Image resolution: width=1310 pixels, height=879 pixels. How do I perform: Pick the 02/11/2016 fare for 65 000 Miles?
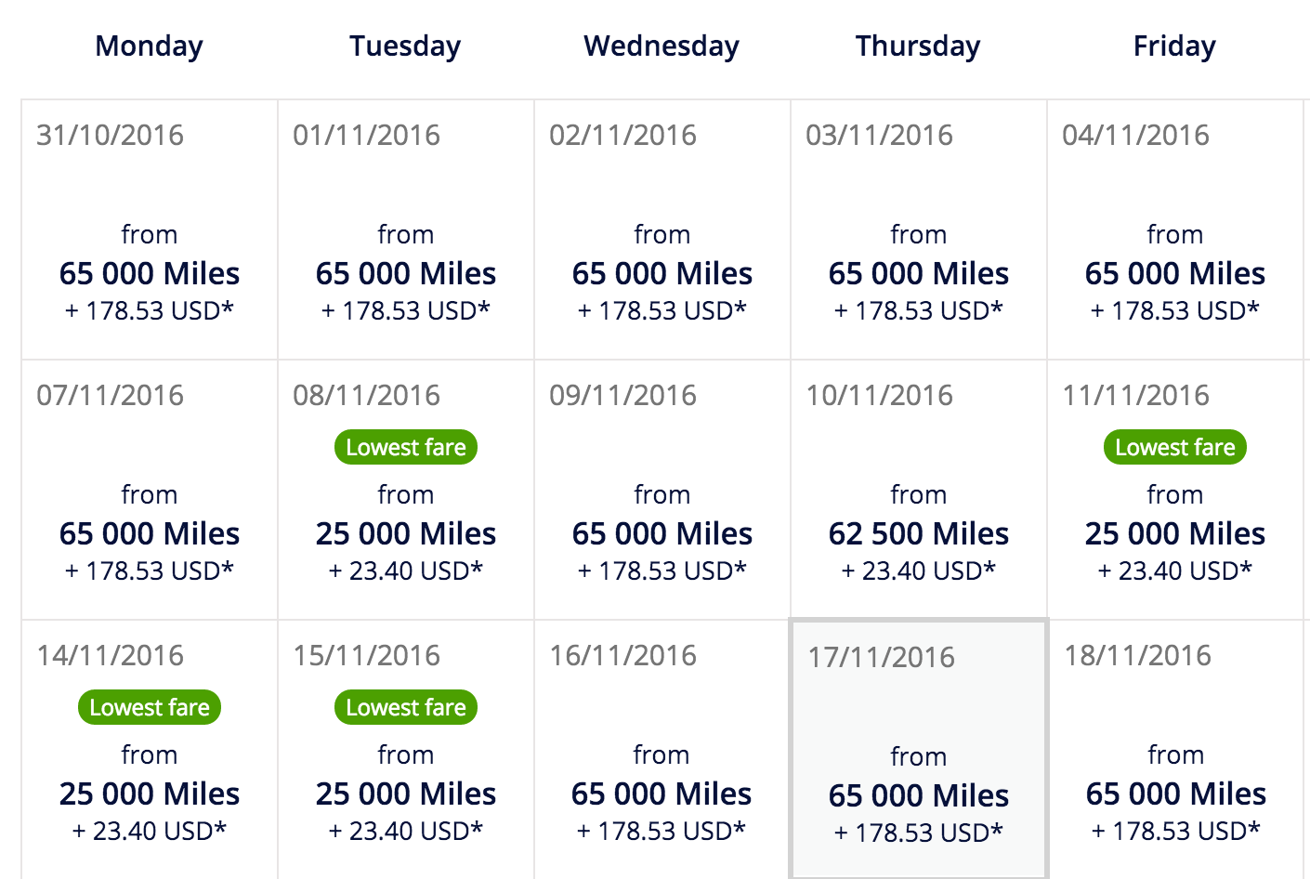[x=662, y=230]
